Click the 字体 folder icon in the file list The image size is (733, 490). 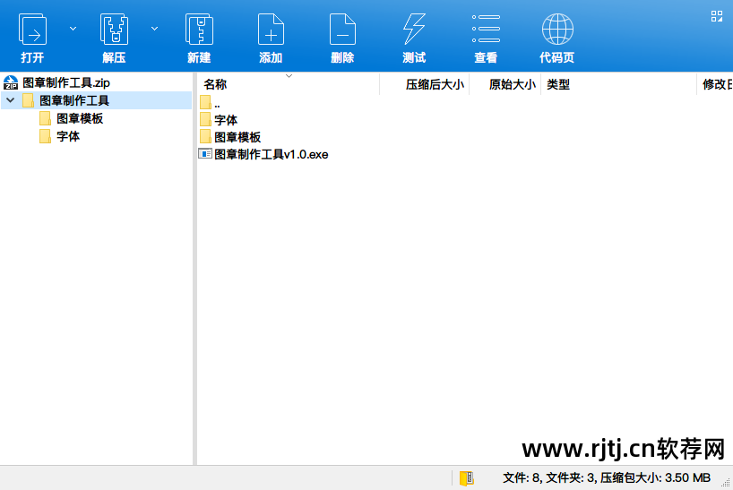click(205, 119)
